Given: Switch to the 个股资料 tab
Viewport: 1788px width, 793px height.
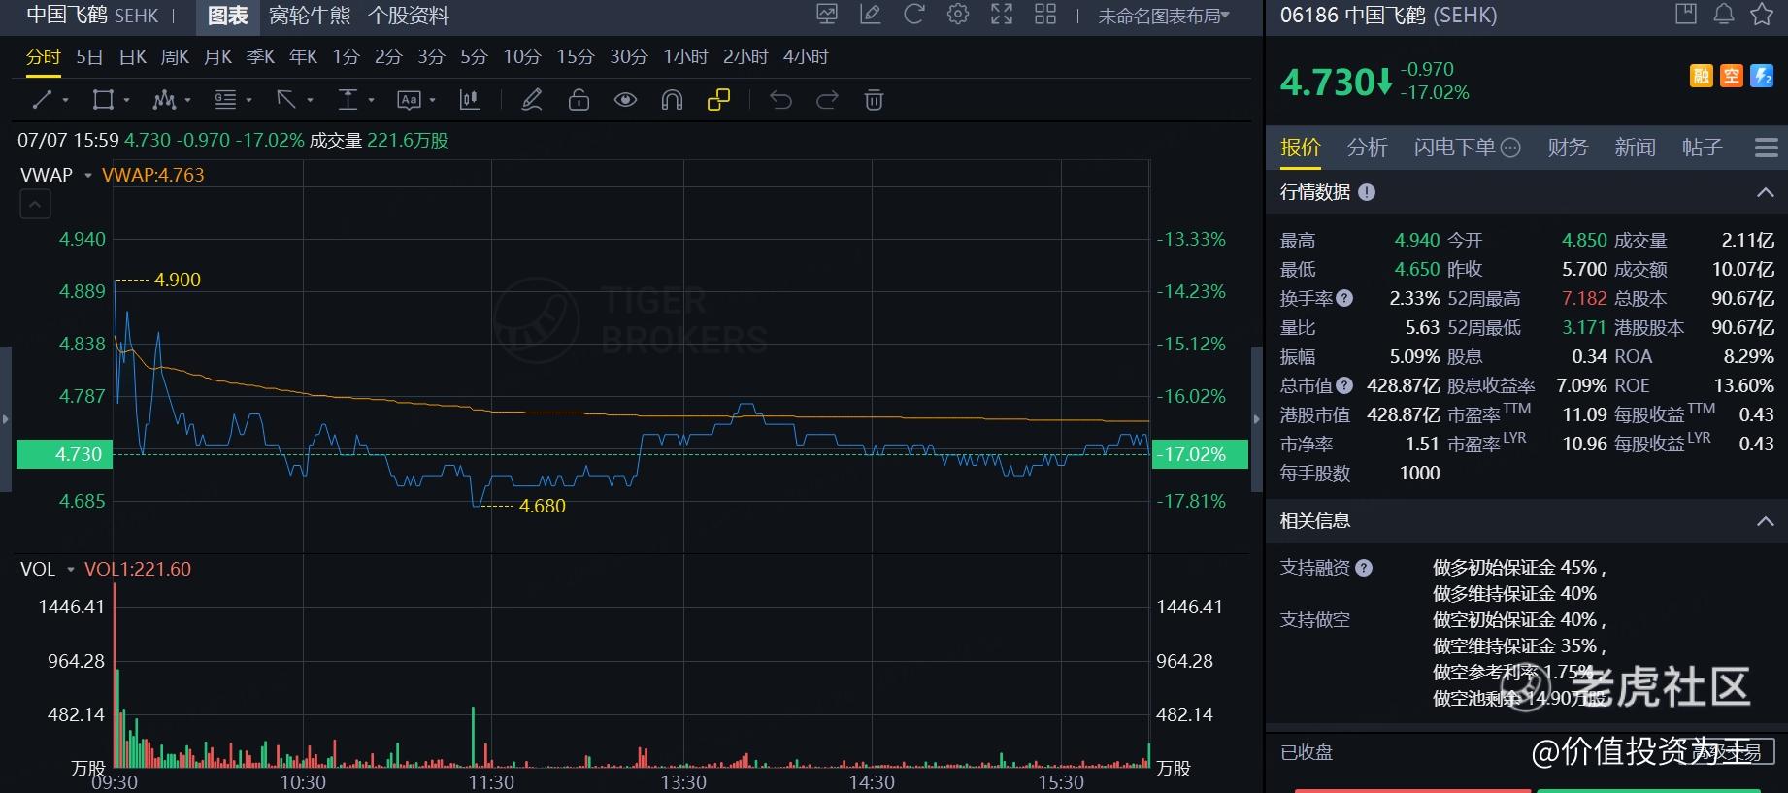Looking at the screenshot, I should pos(409,16).
